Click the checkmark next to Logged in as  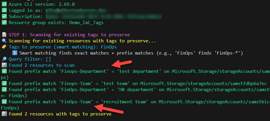tap(4, 10)
